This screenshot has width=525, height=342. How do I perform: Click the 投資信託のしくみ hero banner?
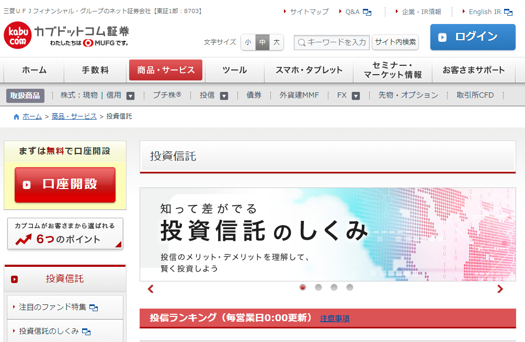point(328,234)
